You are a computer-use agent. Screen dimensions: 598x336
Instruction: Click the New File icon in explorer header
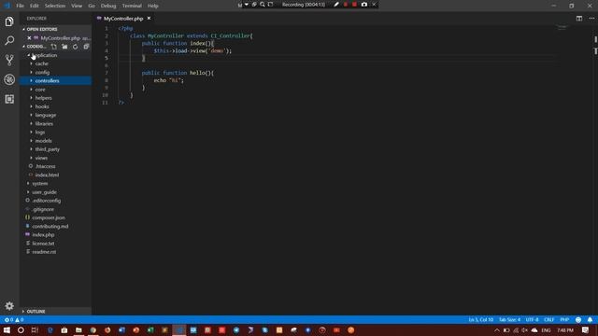(x=54, y=47)
